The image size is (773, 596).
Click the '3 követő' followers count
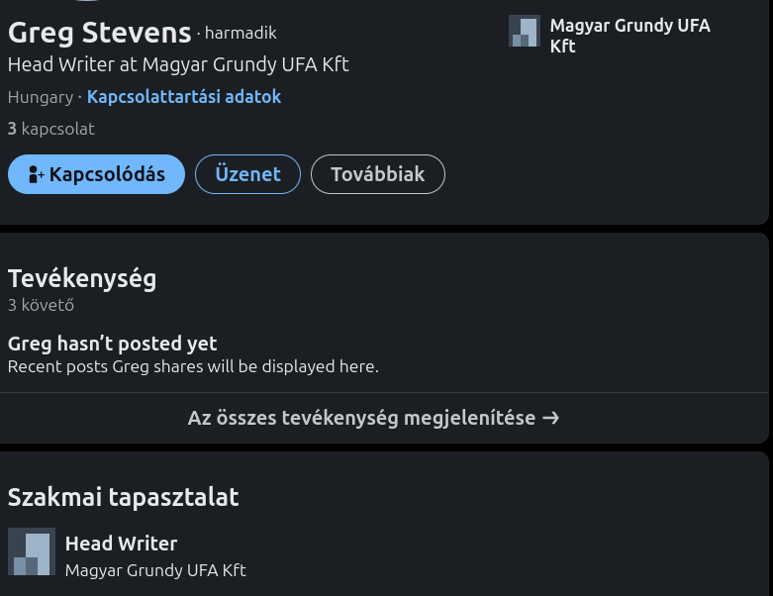pyautogui.click(x=41, y=305)
